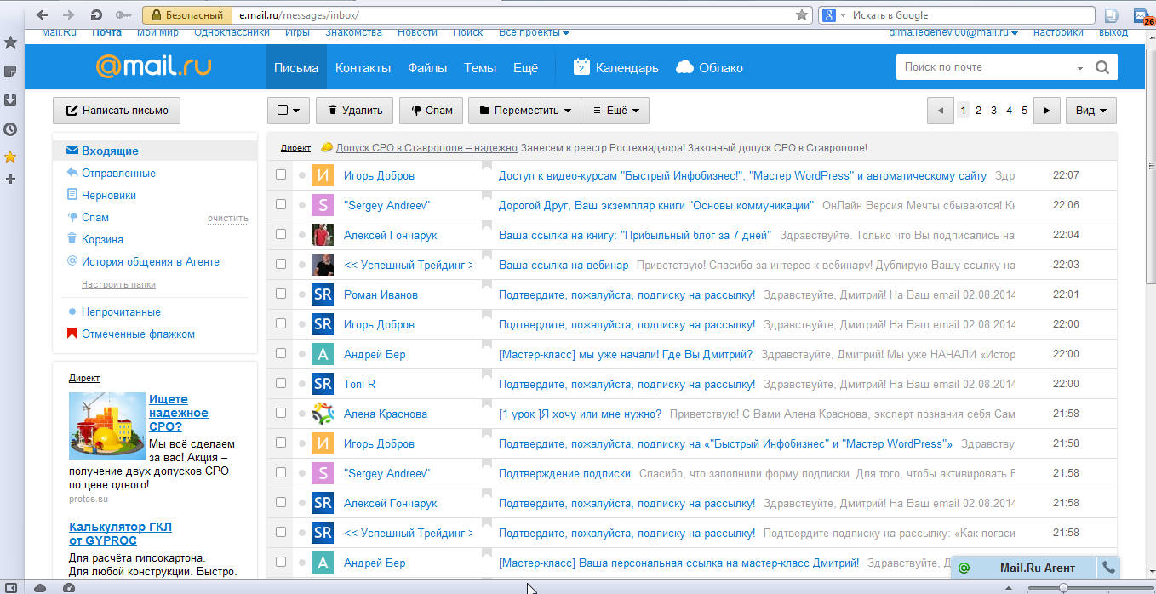Open Переместить move dropdown
Viewport: 1156px width, 594px height.
[524, 111]
